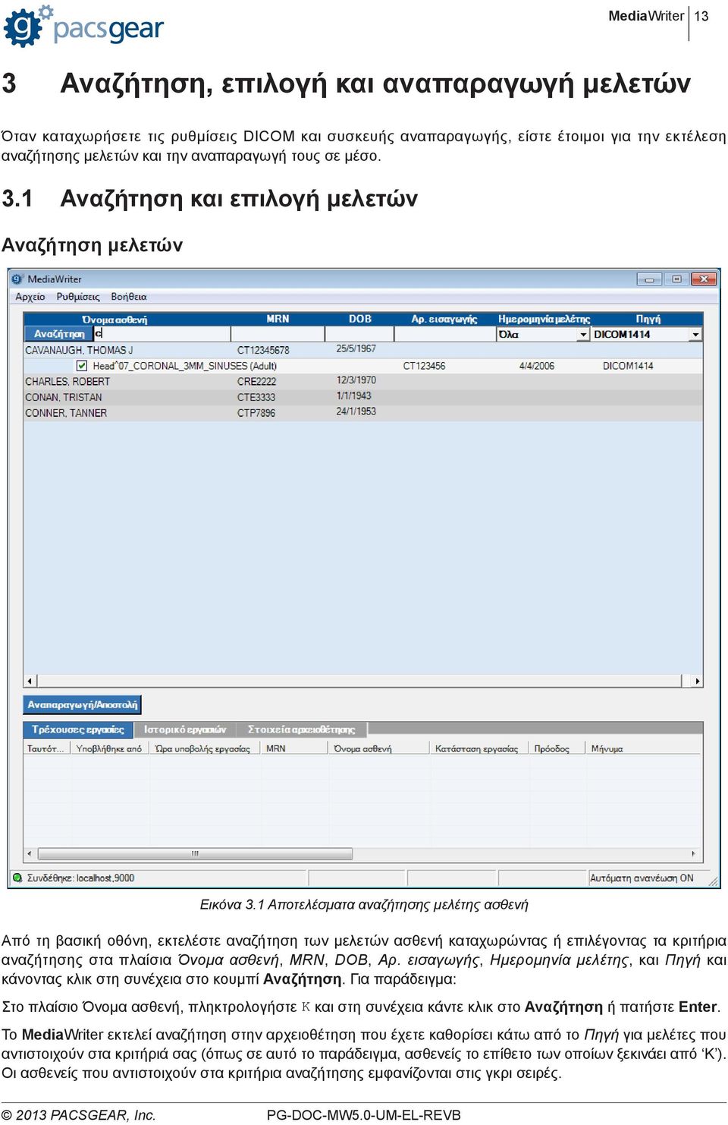The image size is (728, 1125).
Task: Click DOB value 25/5/1967
Action: 356,348
